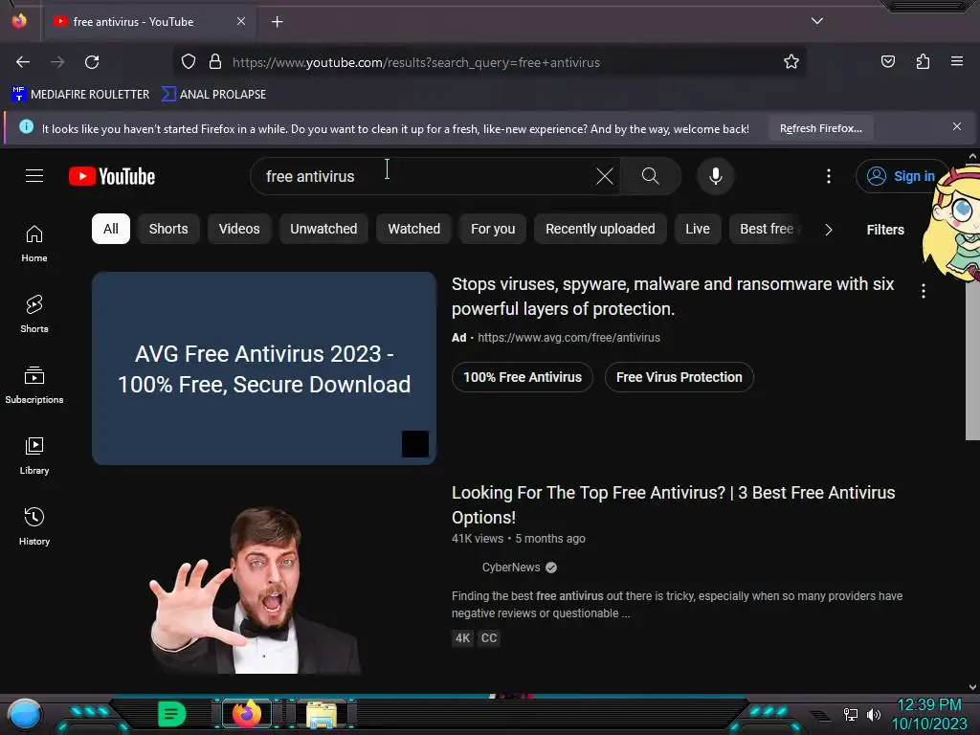Open the search Filters panel
This screenshot has width=980, height=735.
[x=885, y=230]
